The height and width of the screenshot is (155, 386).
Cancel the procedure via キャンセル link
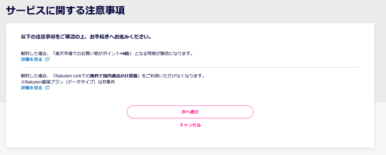(x=190, y=125)
